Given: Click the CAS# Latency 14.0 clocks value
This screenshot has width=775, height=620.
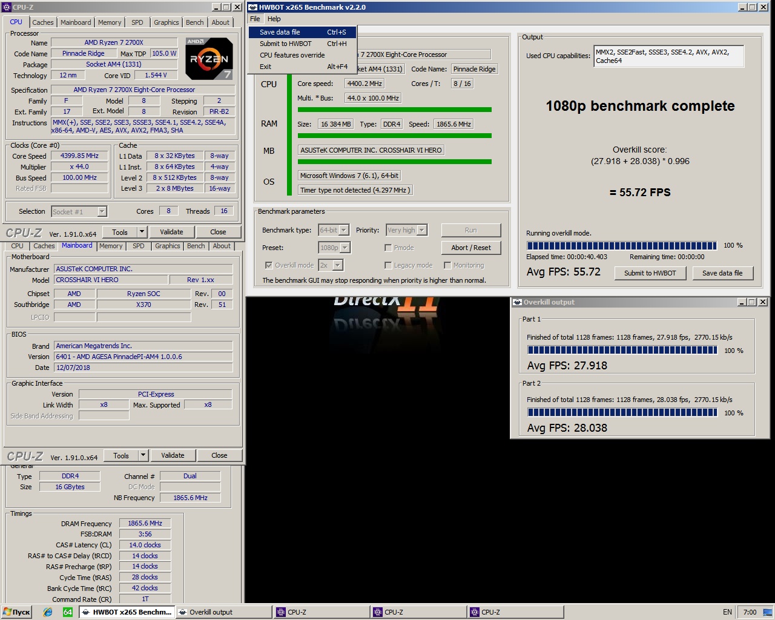Looking at the screenshot, I should [145, 545].
